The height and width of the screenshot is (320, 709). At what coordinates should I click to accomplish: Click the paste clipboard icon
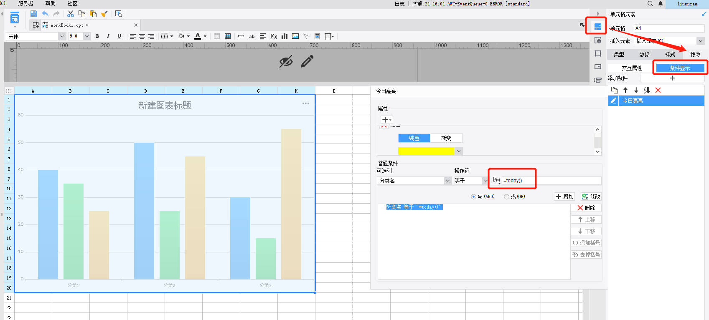click(93, 14)
